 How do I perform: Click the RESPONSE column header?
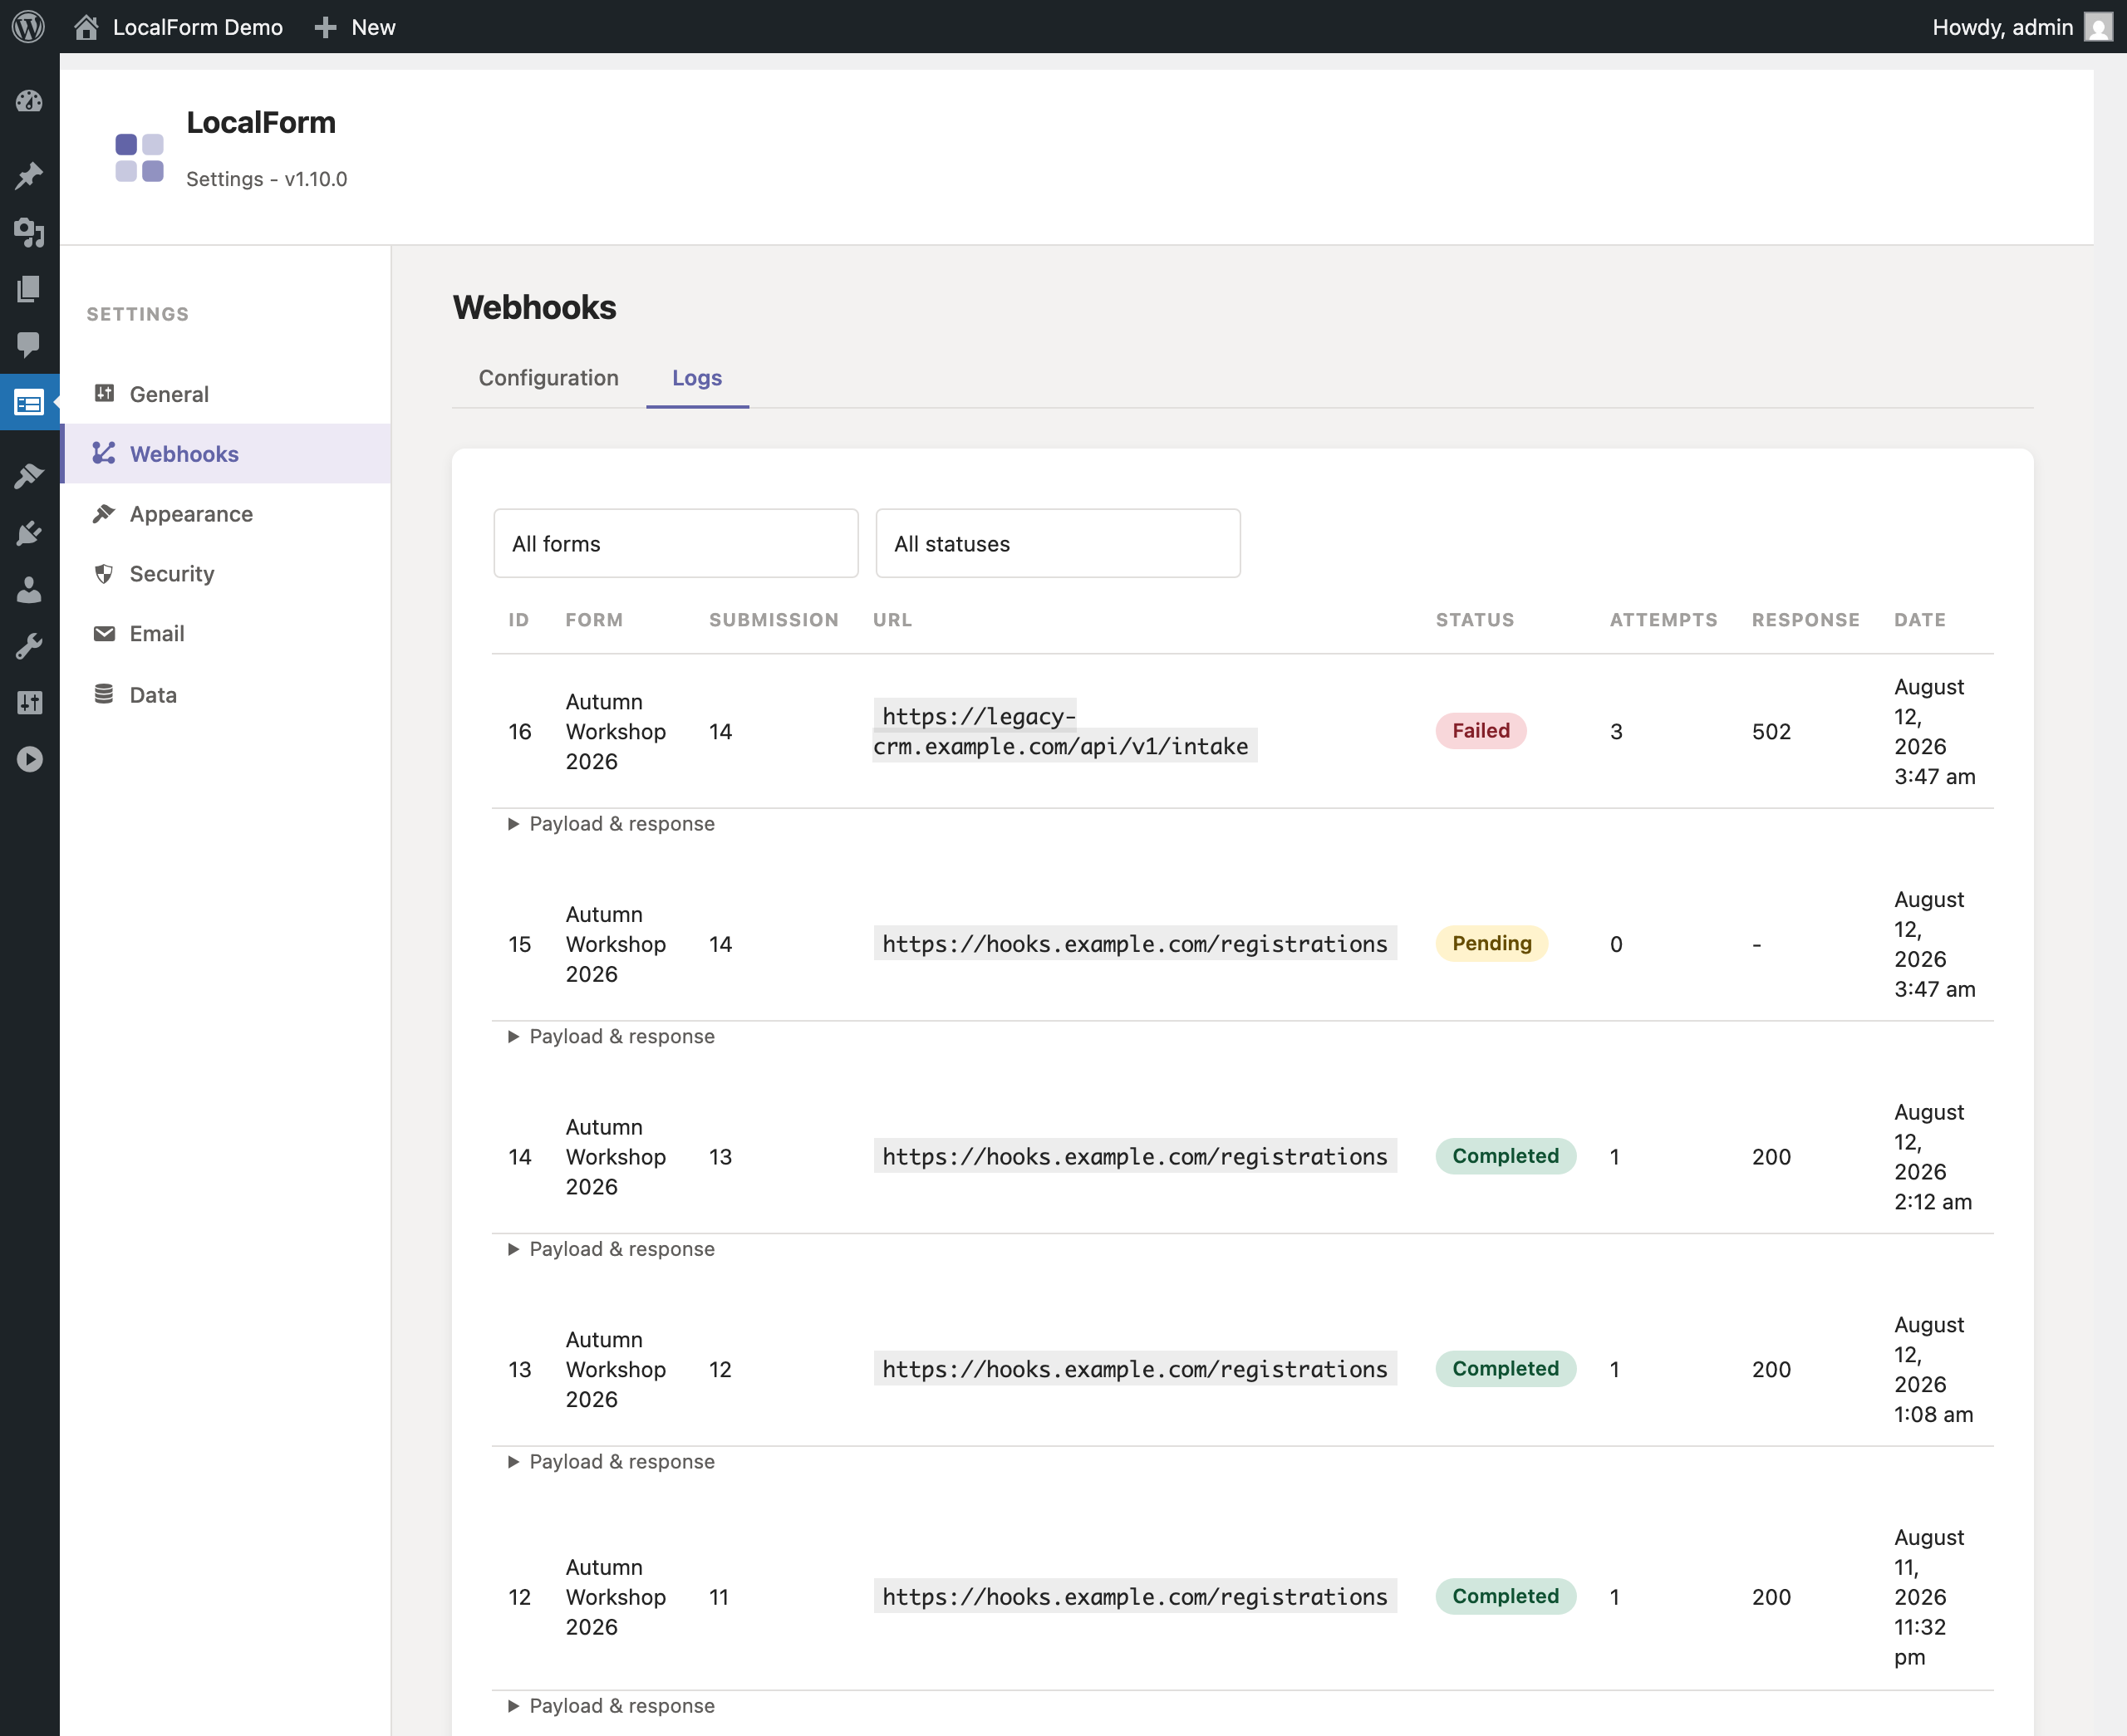coord(1806,620)
